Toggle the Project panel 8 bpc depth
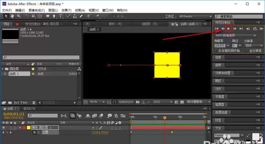 tap(24, 103)
